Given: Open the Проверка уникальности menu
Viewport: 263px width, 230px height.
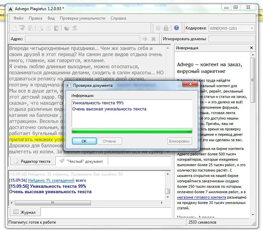Looking at the screenshot, I should click(82, 18).
